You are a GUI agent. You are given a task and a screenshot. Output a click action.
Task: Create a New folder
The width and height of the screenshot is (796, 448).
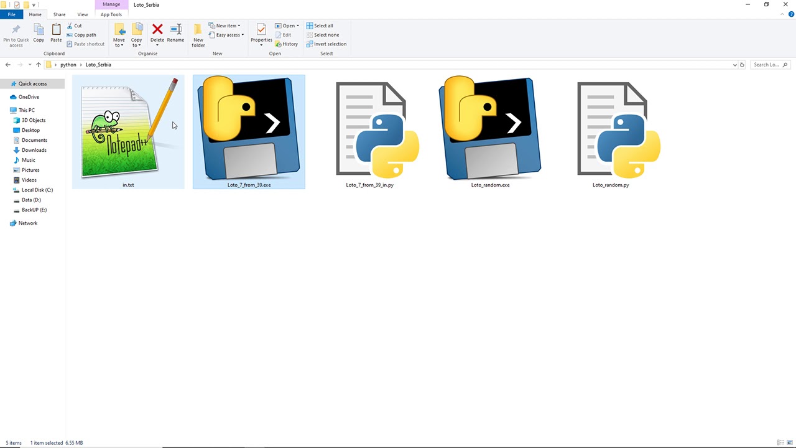point(198,35)
